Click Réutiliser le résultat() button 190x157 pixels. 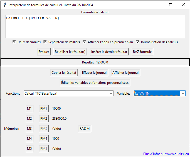point(70,52)
